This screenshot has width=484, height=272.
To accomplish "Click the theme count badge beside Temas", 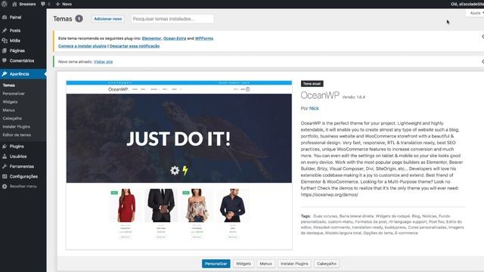I will 79,19.
